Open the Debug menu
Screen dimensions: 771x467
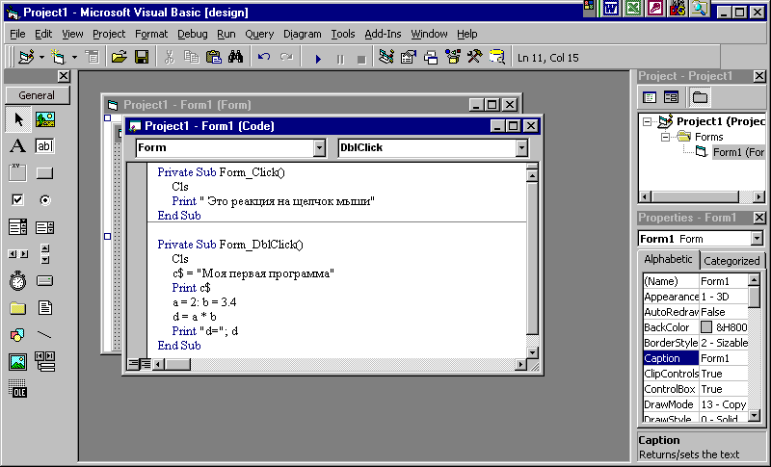pos(192,34)
